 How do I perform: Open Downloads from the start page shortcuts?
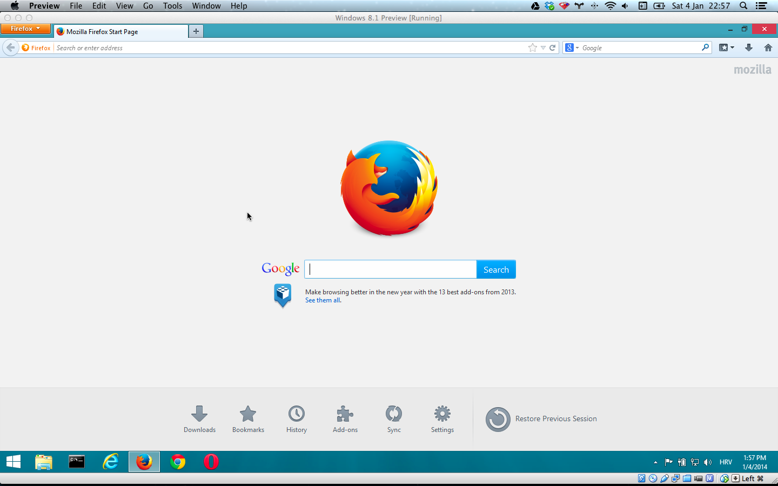[x=199, y=419]
